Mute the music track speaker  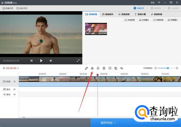(x=15, y=89)
